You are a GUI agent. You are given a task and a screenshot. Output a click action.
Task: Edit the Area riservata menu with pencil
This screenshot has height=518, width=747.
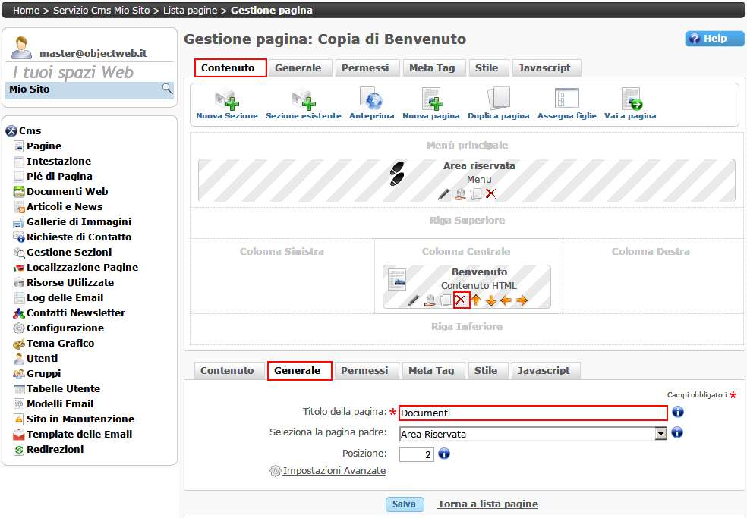[444, 193]
